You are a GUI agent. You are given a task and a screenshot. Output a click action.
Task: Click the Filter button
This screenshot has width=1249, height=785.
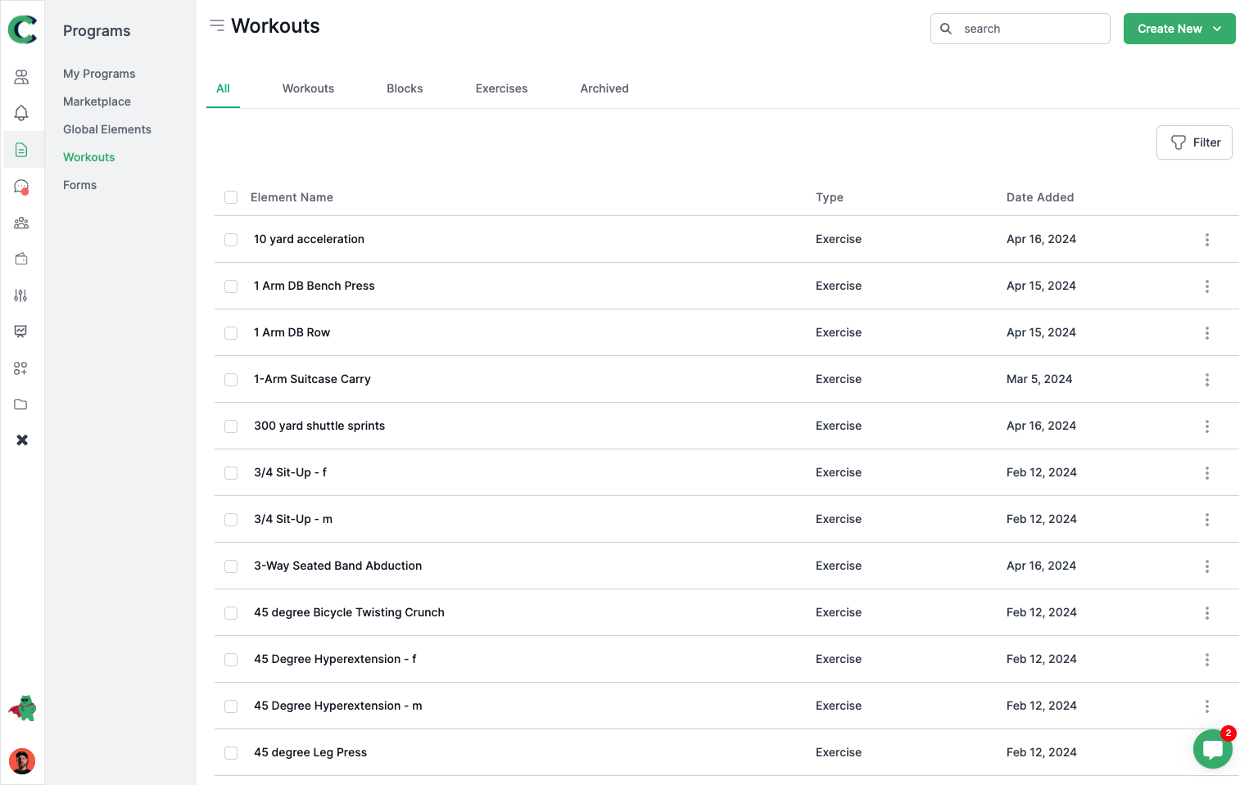[1194, 142]
